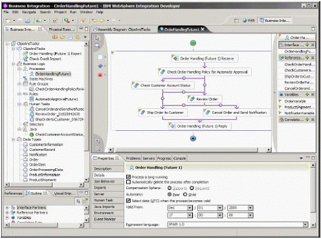Toggle Select date (UTC) when process becomes valid

pyautogui.click(x=128, y=201)
